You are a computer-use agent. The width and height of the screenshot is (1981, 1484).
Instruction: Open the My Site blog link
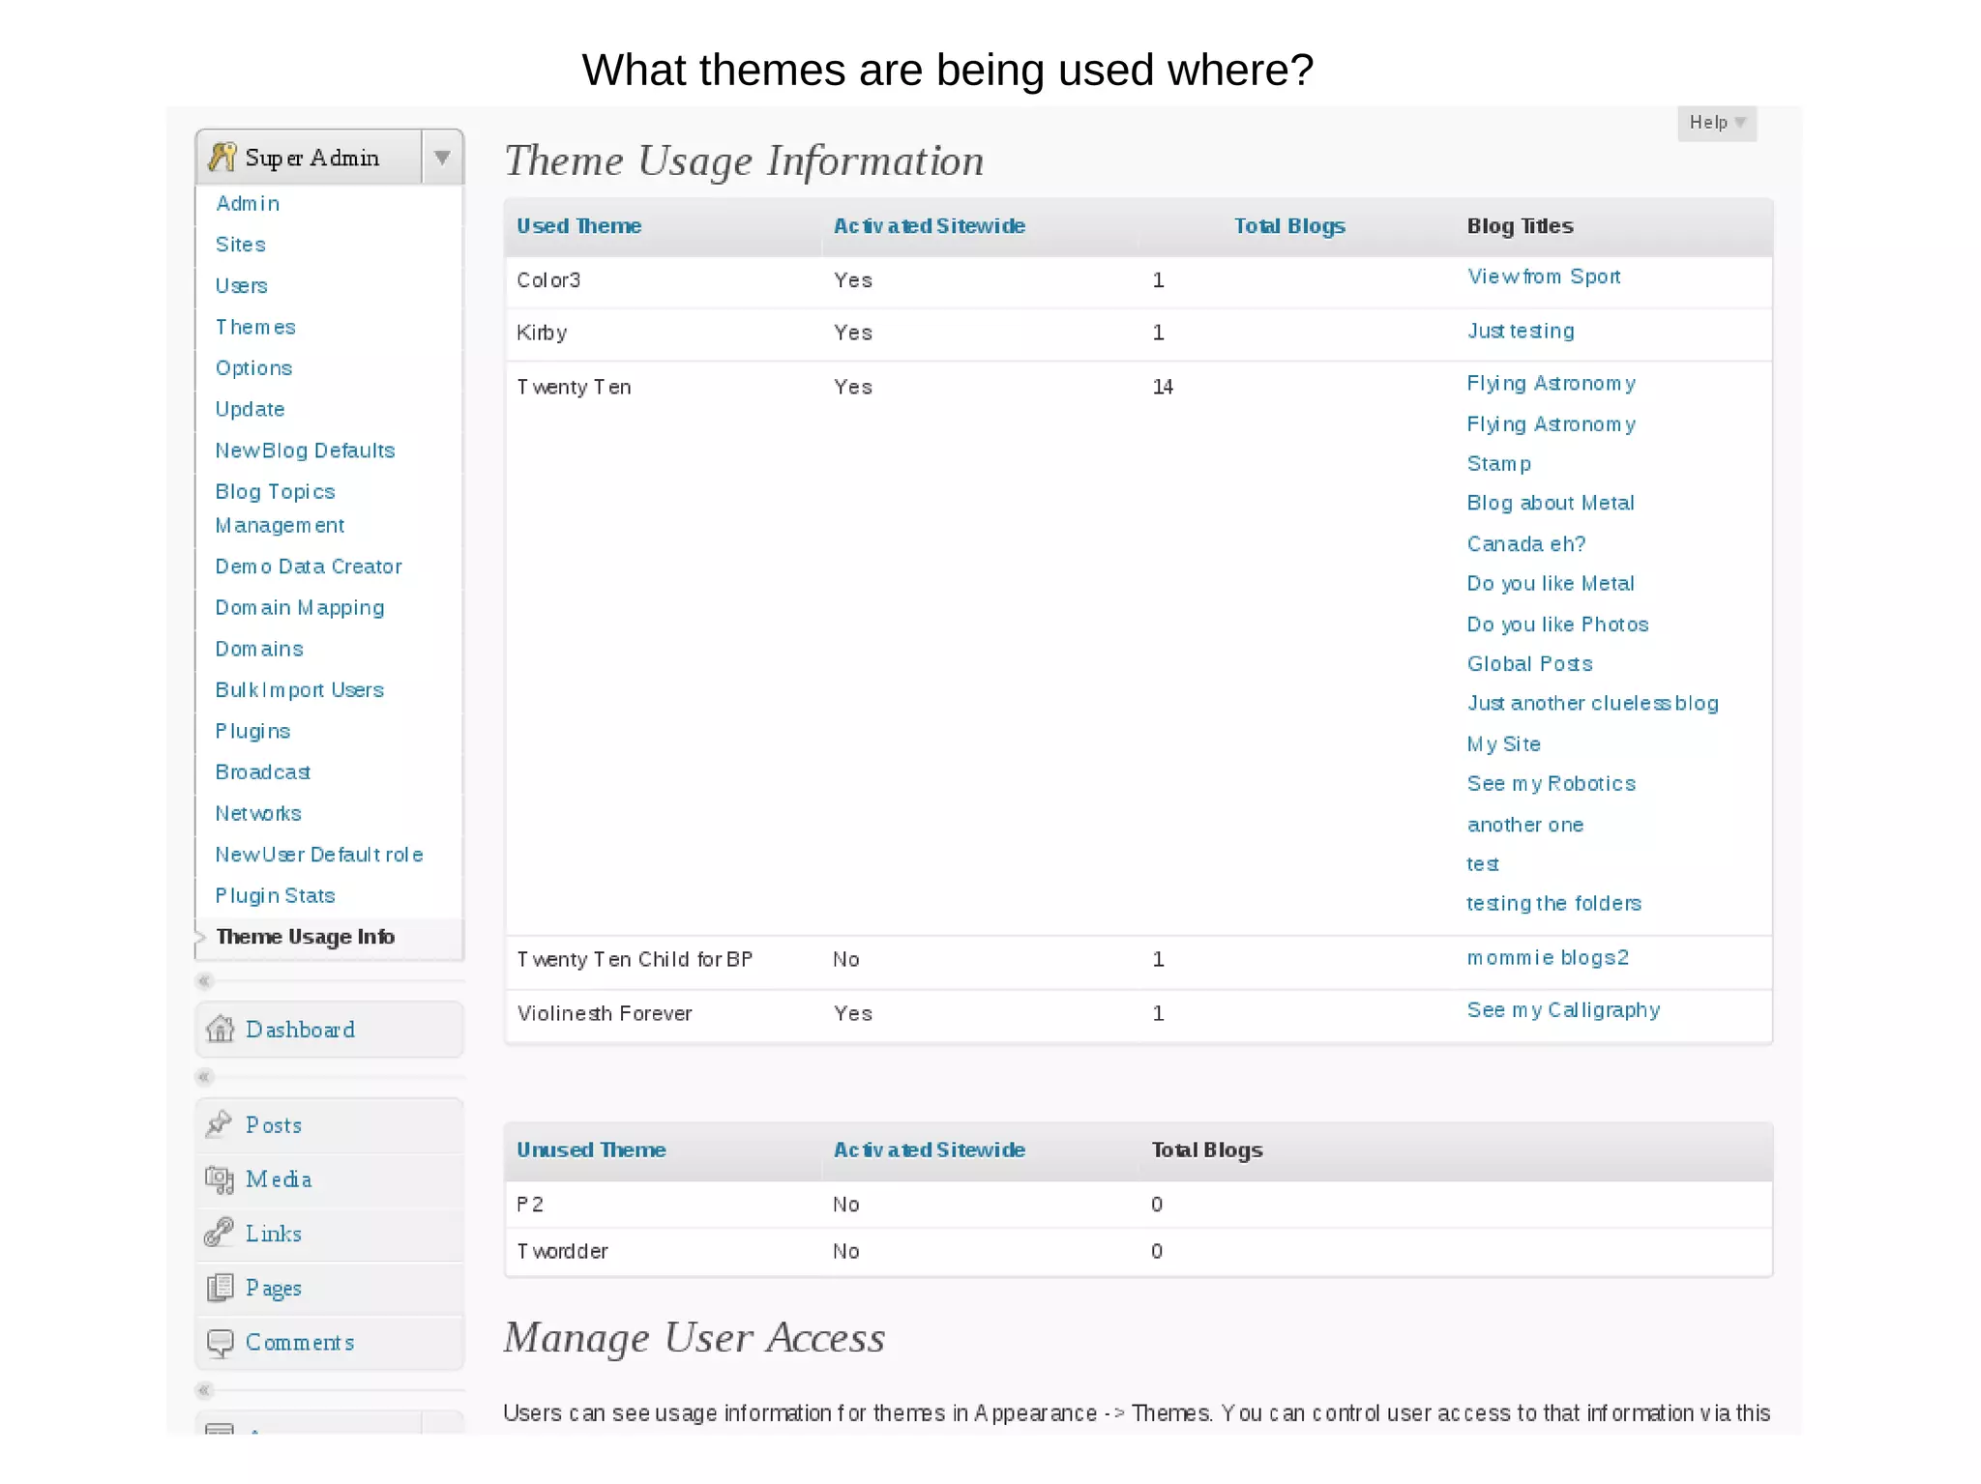[1504, 744]
